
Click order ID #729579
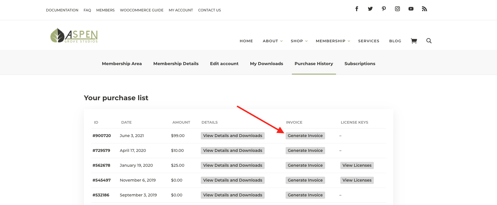tap(101, 150)
